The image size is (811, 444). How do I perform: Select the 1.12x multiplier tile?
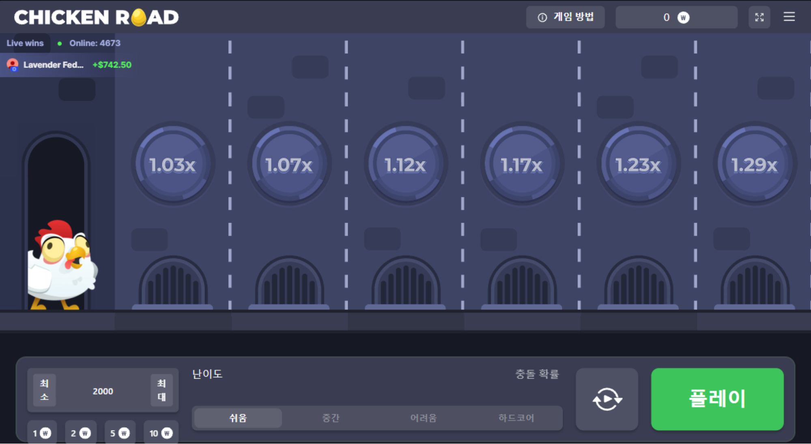[x=406, y=164]
